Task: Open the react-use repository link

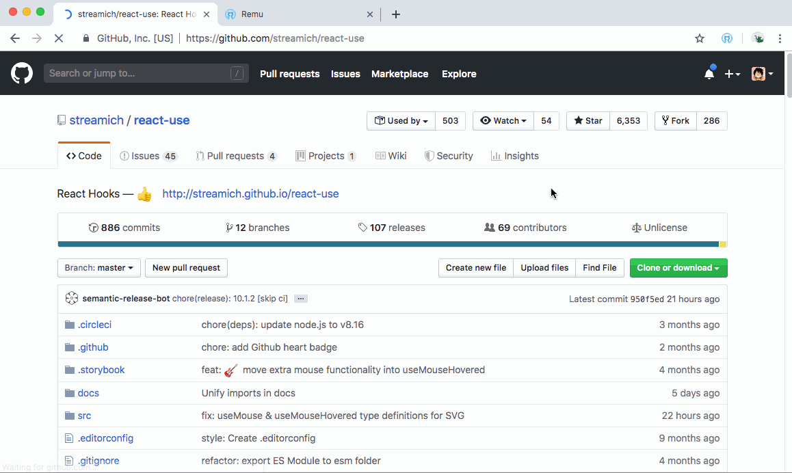Action: pyautogui.click(x=161, y=120)
